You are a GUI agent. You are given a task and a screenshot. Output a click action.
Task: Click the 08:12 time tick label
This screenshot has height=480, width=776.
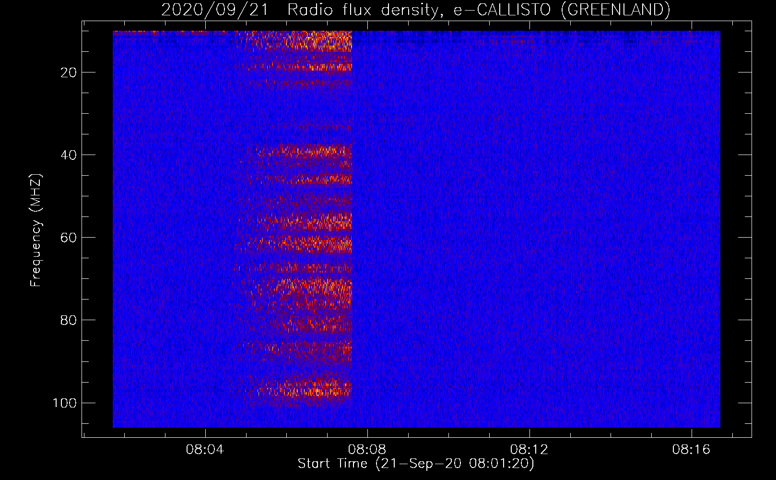pyautogui.click(x=529, y=450)
